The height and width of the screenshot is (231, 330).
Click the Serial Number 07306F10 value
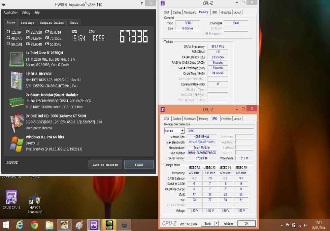pyautogui.click(x=202, y=158)
